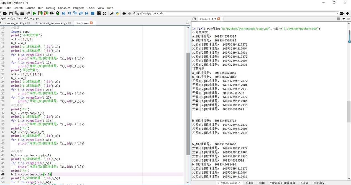Start debugging the file
Screen dimensions: 351x185
63,13
